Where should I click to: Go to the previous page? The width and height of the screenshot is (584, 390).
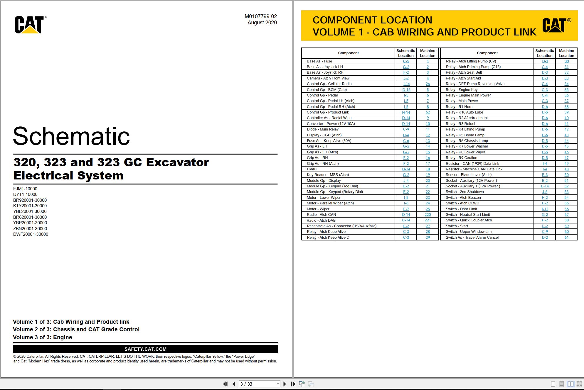234,384
